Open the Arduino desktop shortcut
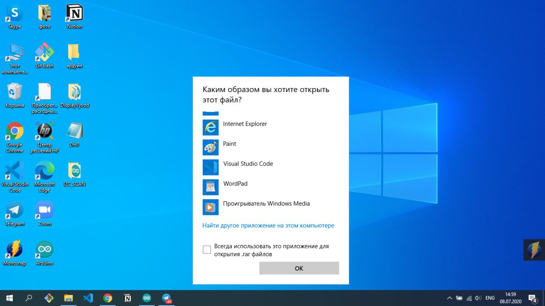The width and height of the screenshot is (545, 306). click(44, 252)
